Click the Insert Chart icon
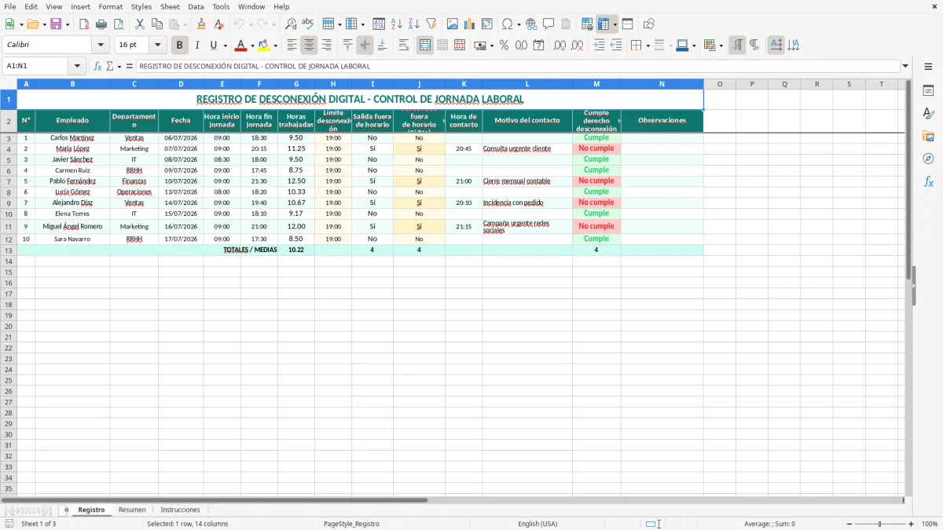The width and height of the screenshot is (943, 530). pyautogui.click(x=470, y=24)
